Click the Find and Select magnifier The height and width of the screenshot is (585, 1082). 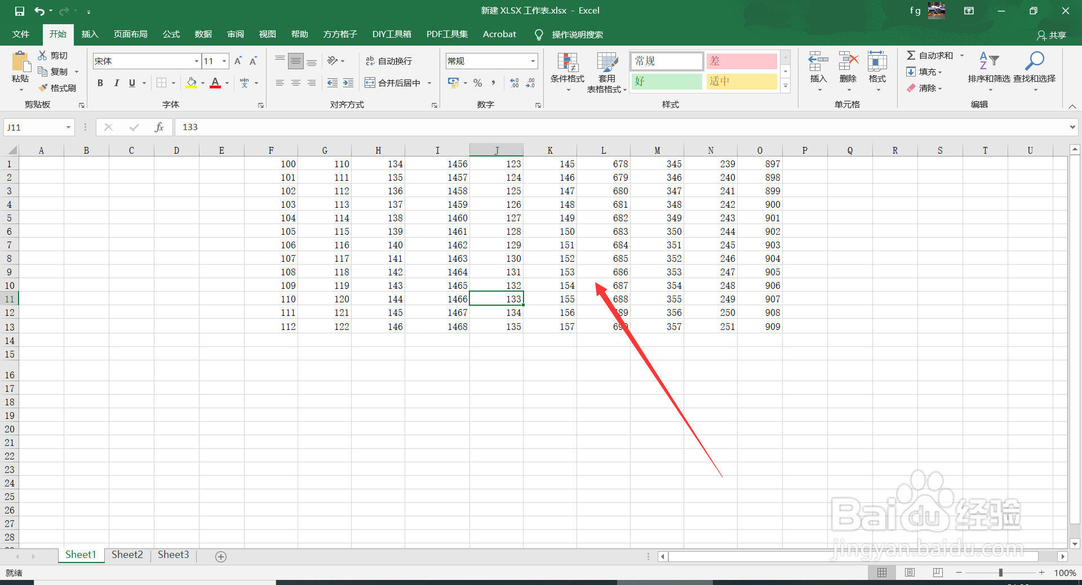pyautogui.click(x=1035, y=61)
